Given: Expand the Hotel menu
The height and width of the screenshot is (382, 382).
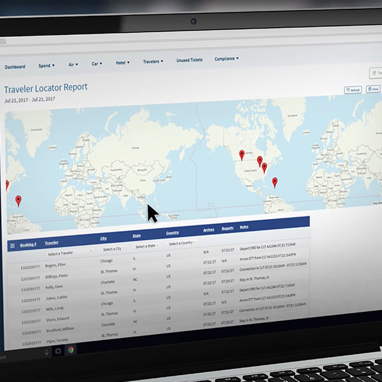Looking at the screenshot, I should 122,62.
